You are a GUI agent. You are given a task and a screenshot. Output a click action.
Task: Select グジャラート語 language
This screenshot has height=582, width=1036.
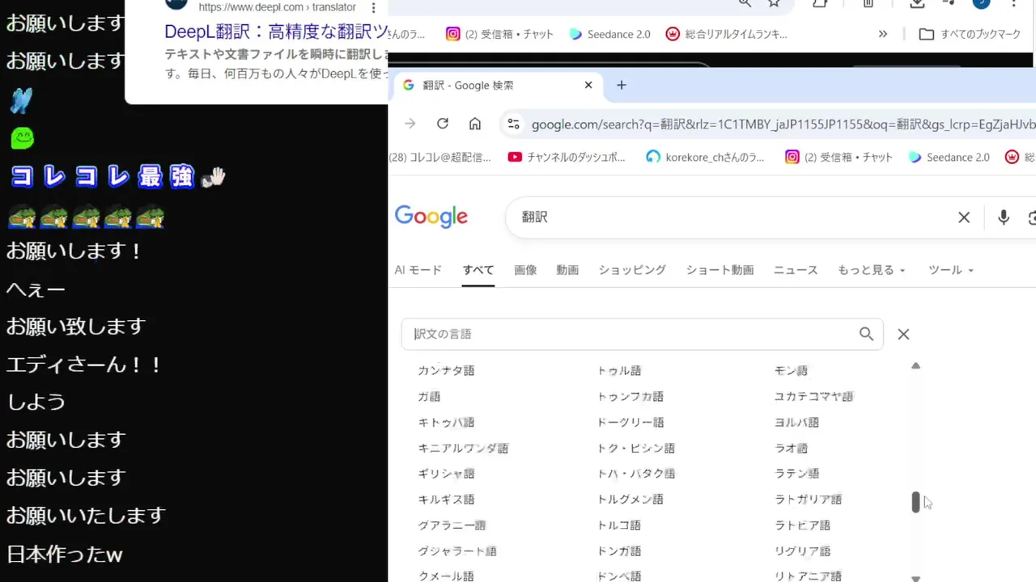coord(457,551)
